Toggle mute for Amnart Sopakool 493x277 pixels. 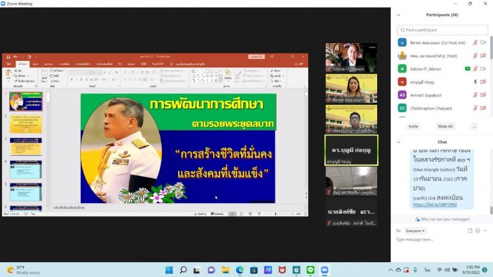475,95
